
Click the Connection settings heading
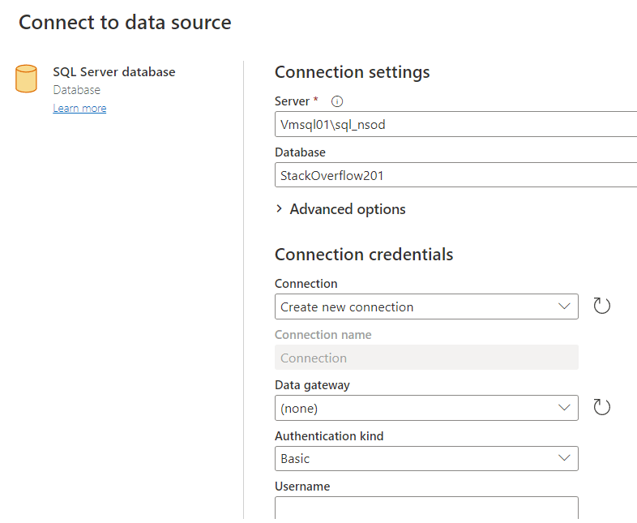click(x=352, y=71)
